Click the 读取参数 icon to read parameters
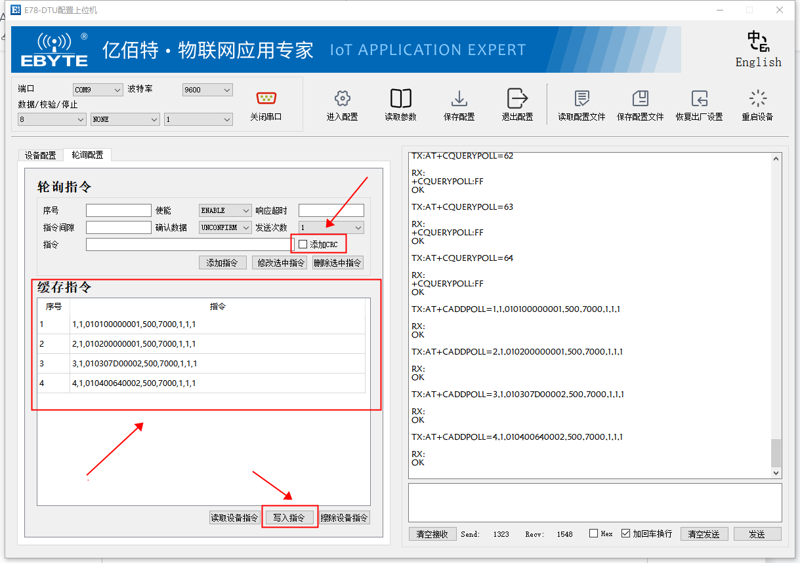The width and height of the screenshot is (800, 563). 400,104
